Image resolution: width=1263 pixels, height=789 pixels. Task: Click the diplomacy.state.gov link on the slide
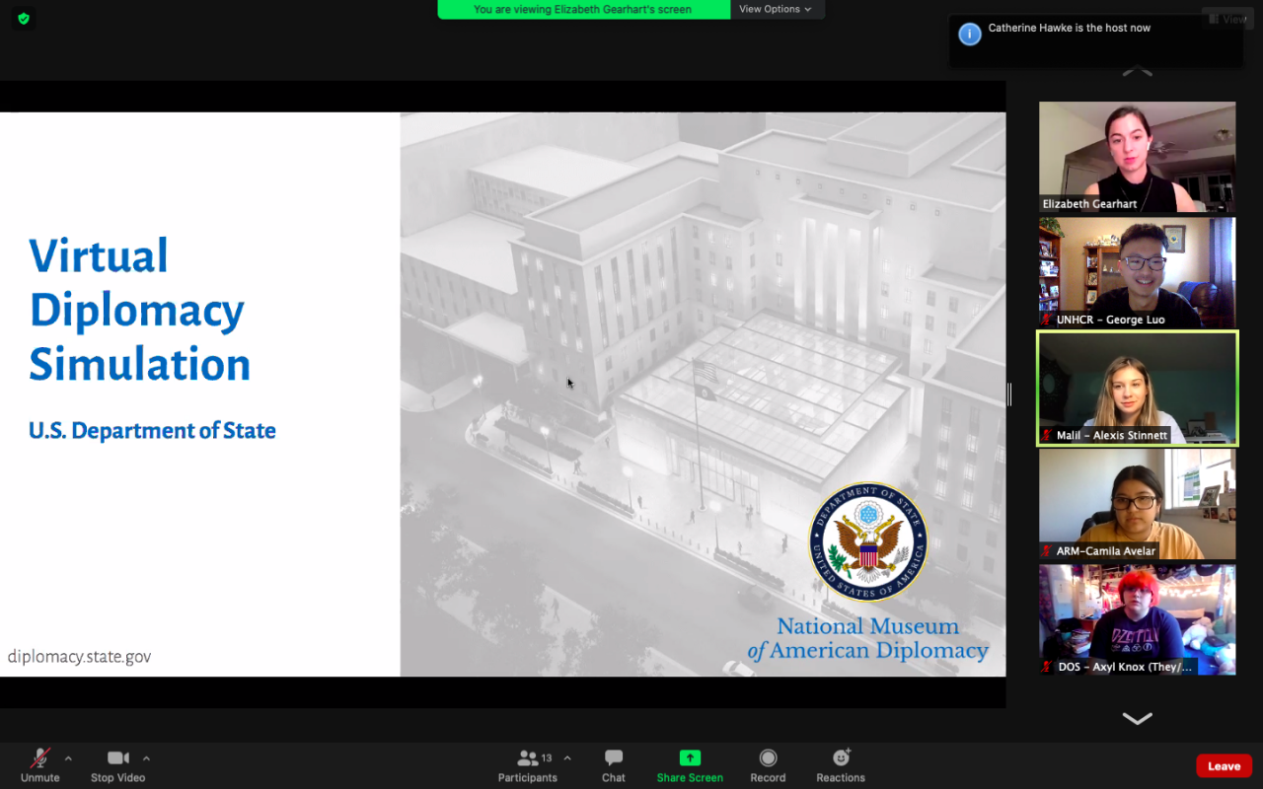[x=80, y=657]
